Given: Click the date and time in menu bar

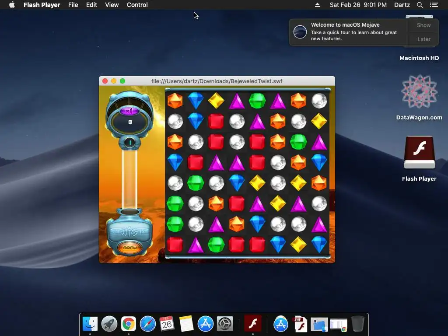Looking at the screenshot, I should 358,5.
